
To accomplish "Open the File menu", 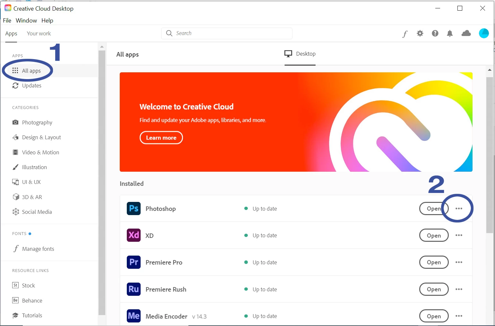I will tap(7, 21).
